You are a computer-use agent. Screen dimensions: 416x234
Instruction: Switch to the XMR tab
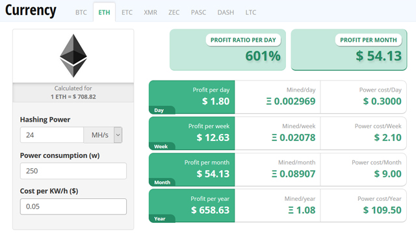pyautogui.click(x=150, y=12)
